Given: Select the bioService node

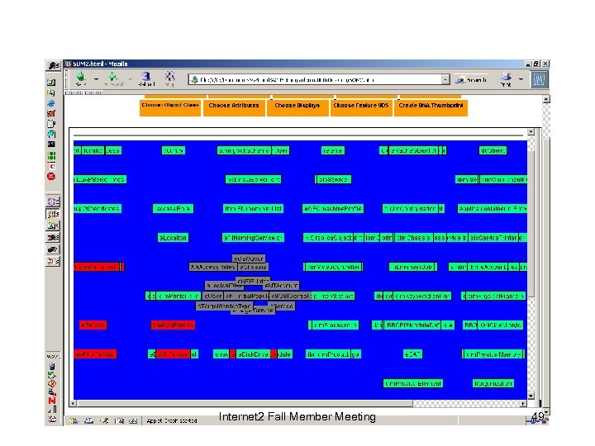Looking at the screenshot, I should 333,179.
